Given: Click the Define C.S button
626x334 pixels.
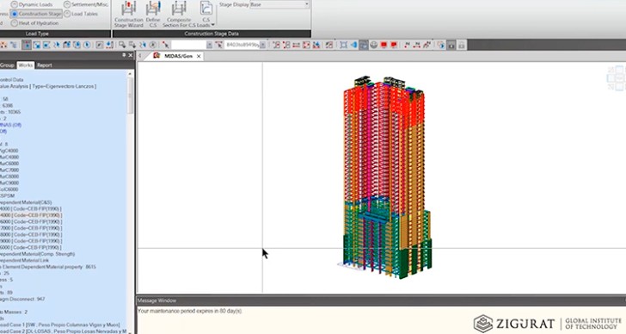Looking at the screenshot, I should click(153, 15).
